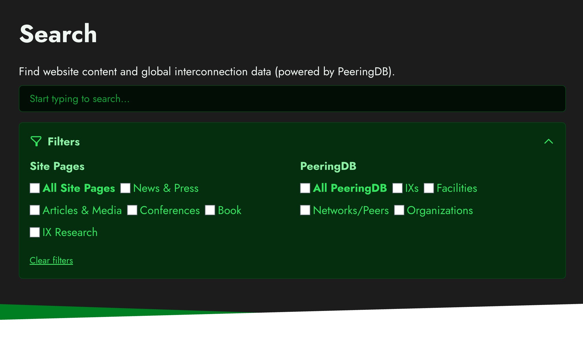Enable the IXs filter

click(x=397, y=188)
